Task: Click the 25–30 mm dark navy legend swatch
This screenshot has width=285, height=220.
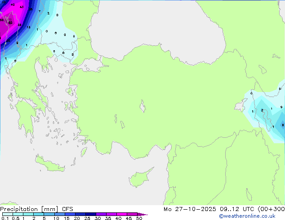Action: click(x=91, y=214)
